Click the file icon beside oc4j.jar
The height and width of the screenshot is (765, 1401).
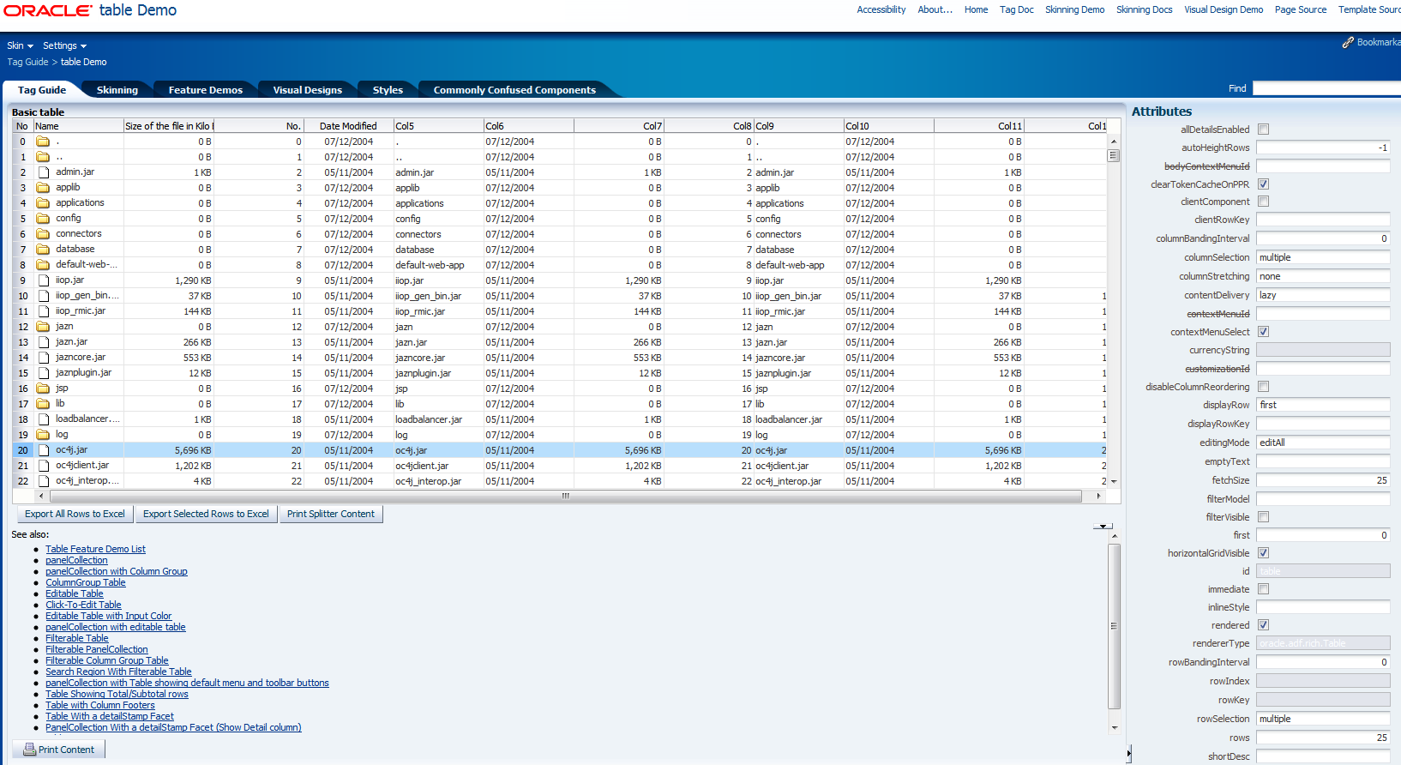coord(43,450)
